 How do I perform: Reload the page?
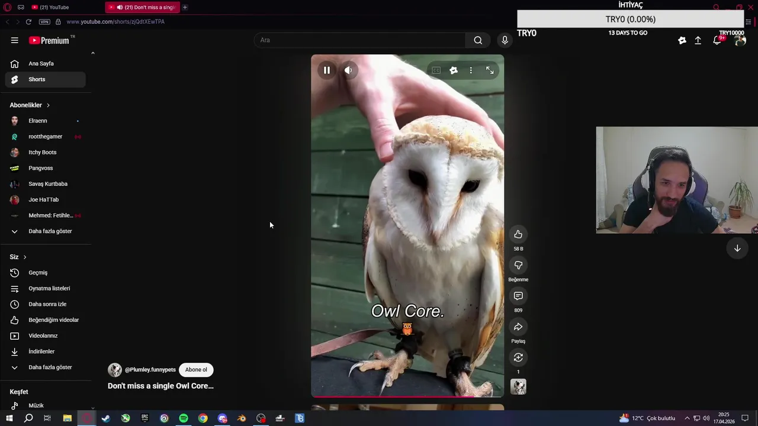[x=28, y=22]
